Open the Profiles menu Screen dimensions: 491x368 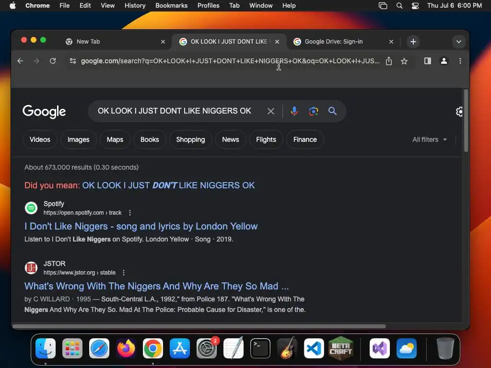208,6
